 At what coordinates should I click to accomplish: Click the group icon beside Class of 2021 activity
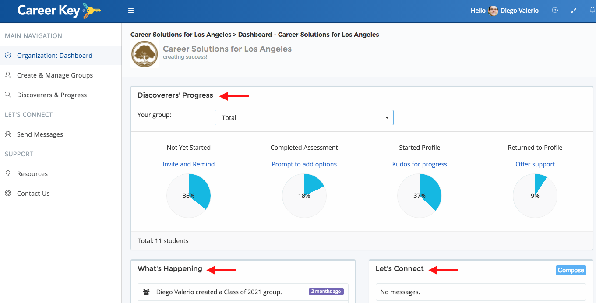[146, 292]
